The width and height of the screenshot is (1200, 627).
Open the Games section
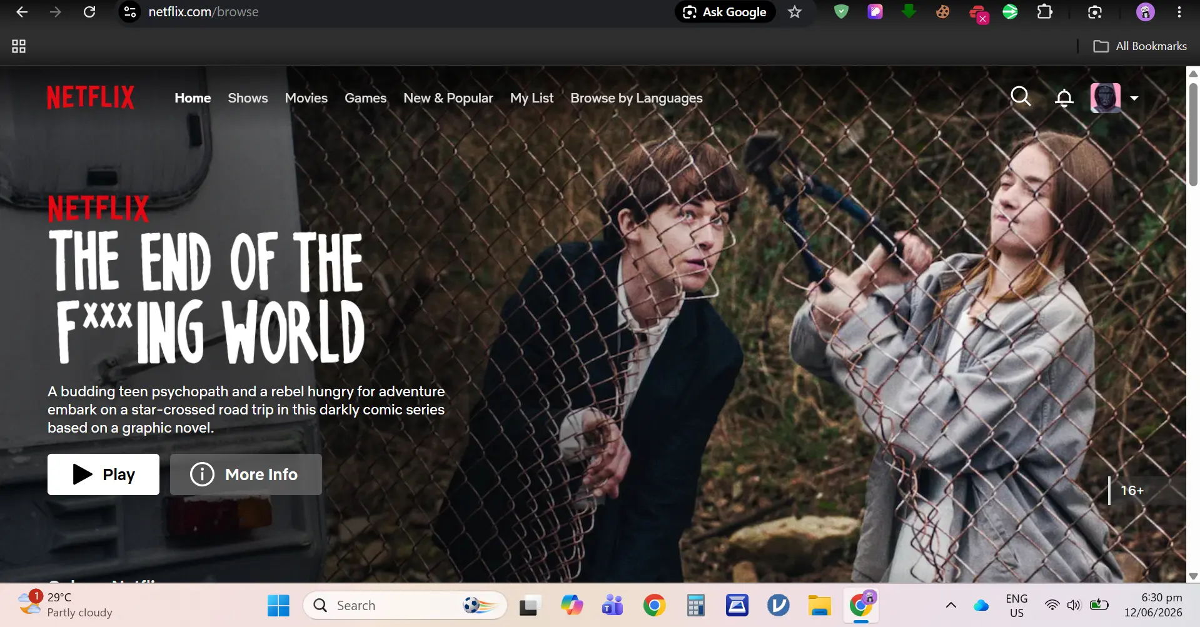[365, 98]
